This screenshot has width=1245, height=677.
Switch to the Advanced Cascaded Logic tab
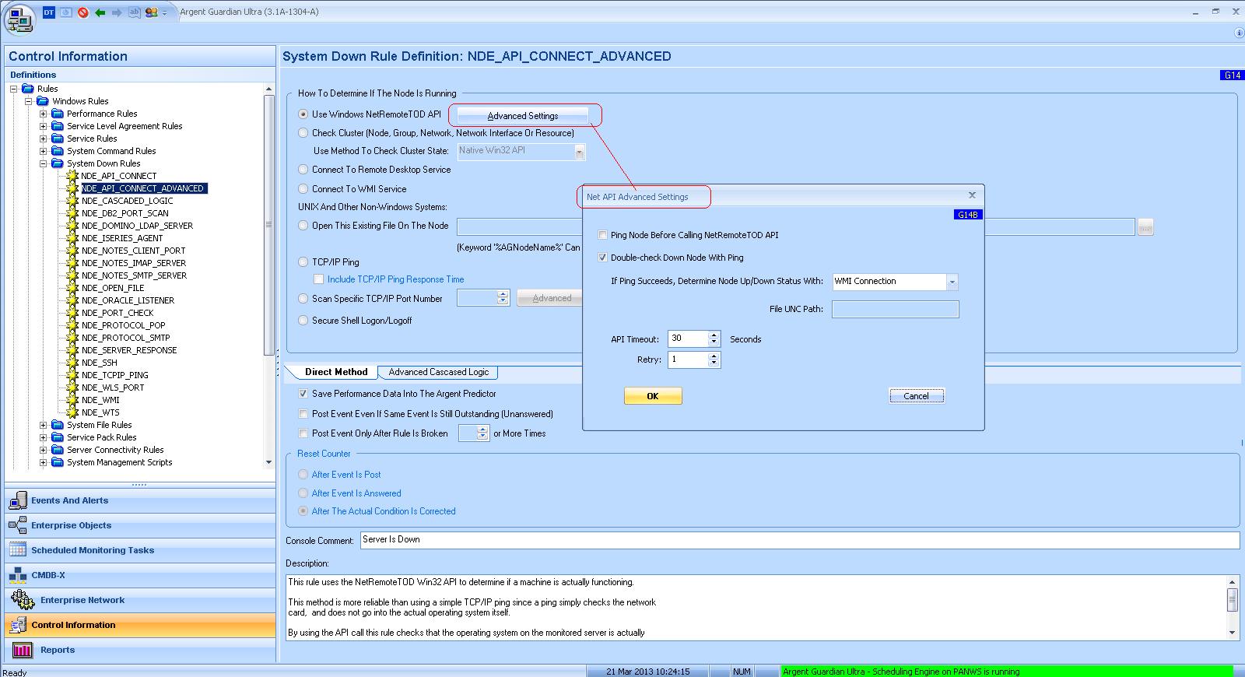coord(438,372)
